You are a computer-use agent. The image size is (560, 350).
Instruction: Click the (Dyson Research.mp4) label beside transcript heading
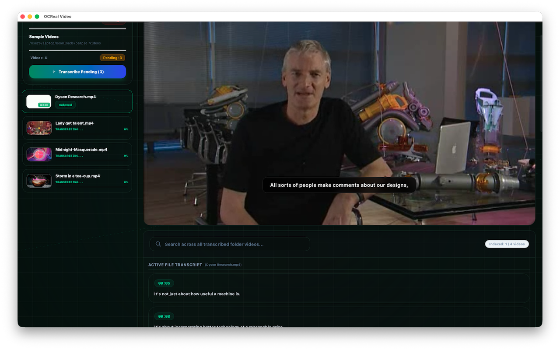(x=223, y=265)
